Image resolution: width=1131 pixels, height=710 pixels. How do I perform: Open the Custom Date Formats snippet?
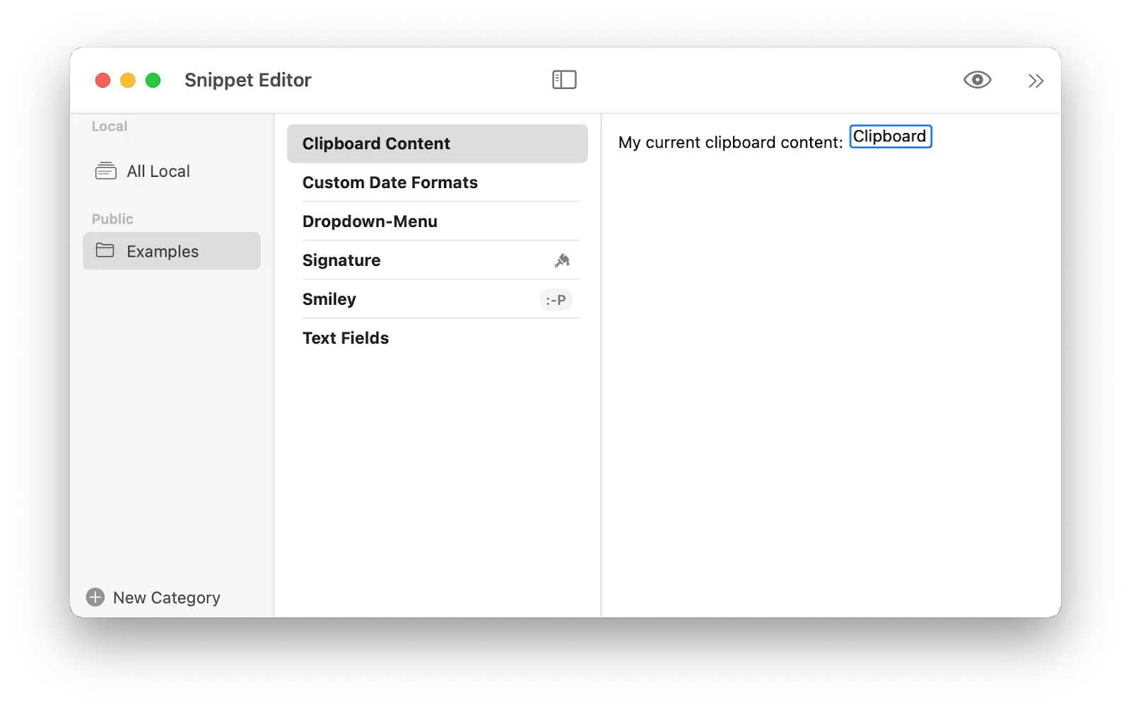(389, 182)
